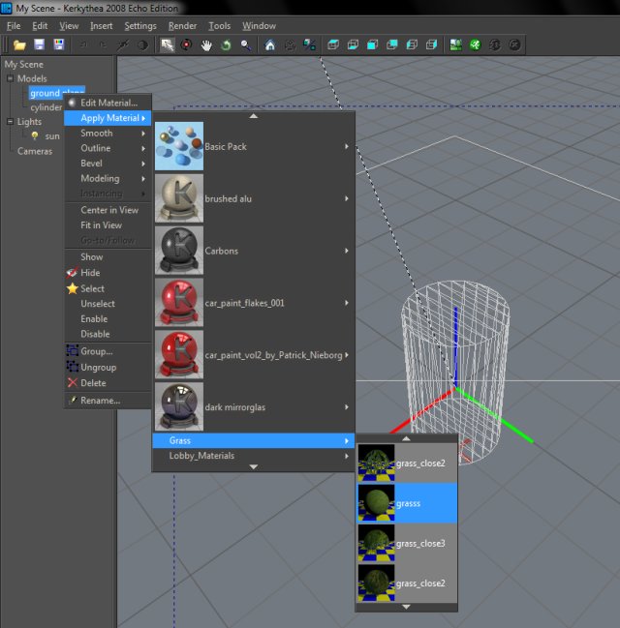Click the camera view toolbar icon

[x=290, y=45]
